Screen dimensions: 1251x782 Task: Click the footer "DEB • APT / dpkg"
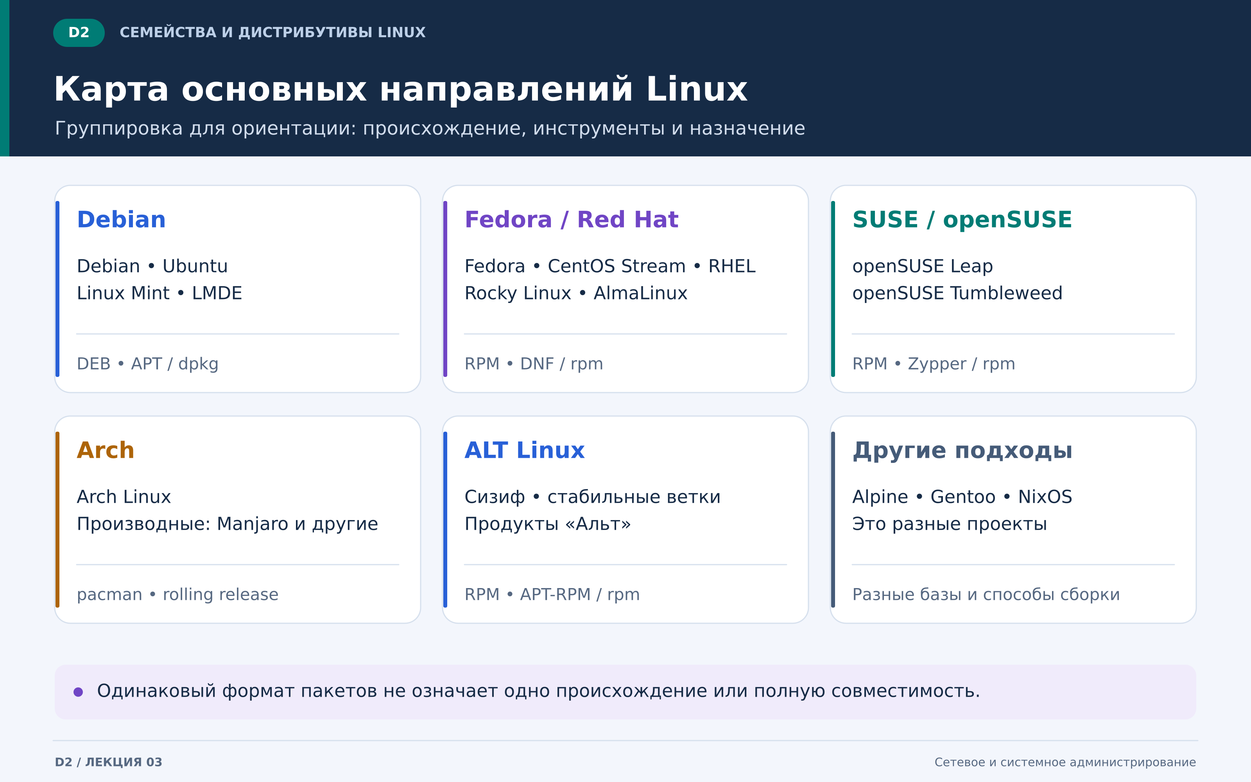click(147, 364)
